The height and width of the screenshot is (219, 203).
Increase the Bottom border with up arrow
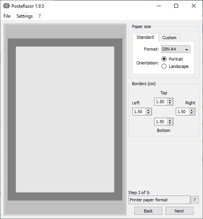coord(170,120)
